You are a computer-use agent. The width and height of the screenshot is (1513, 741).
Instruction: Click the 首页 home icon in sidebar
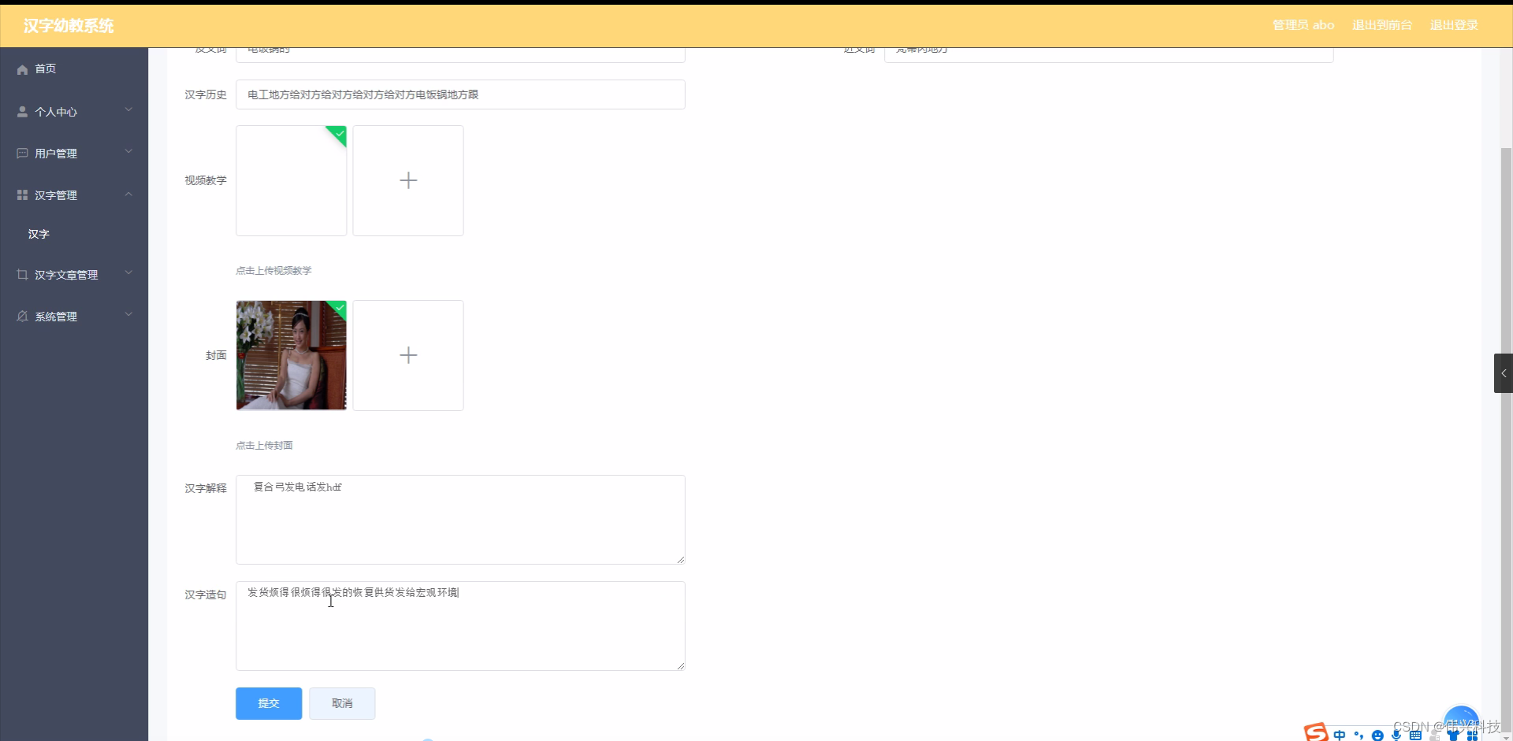pyautogui.click(x=22, y=69)
